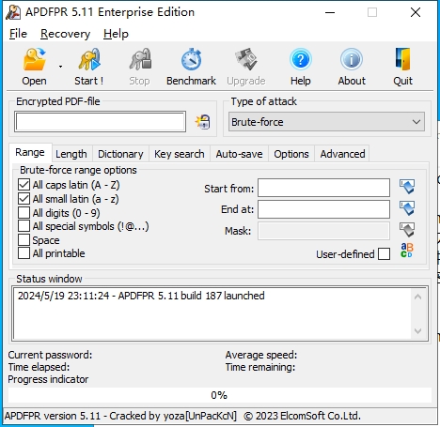Open the Recovery menu

pyautogui.click(x=65, y=34)
